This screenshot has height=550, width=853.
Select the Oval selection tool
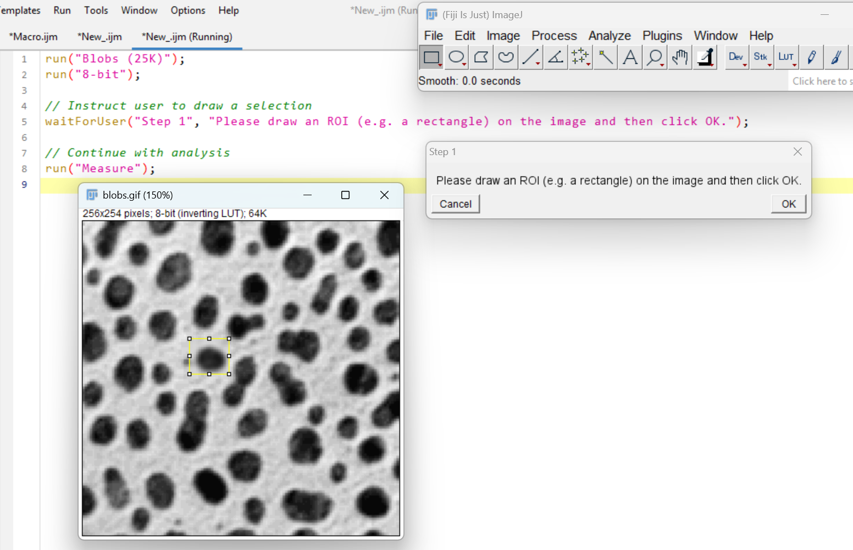pyautogui.click(x=457, y=57)
